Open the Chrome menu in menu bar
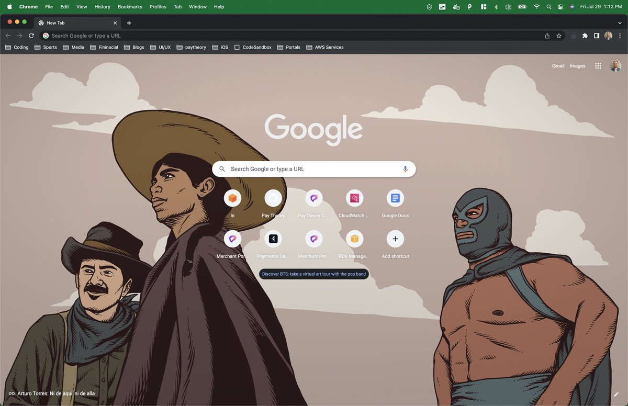This screenshot has height=406, width=628. [28, 7]
